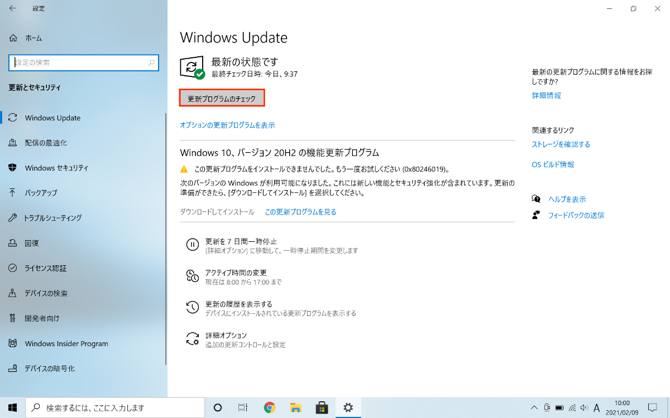Click the history icon for update history

click(x=192, y=307)
